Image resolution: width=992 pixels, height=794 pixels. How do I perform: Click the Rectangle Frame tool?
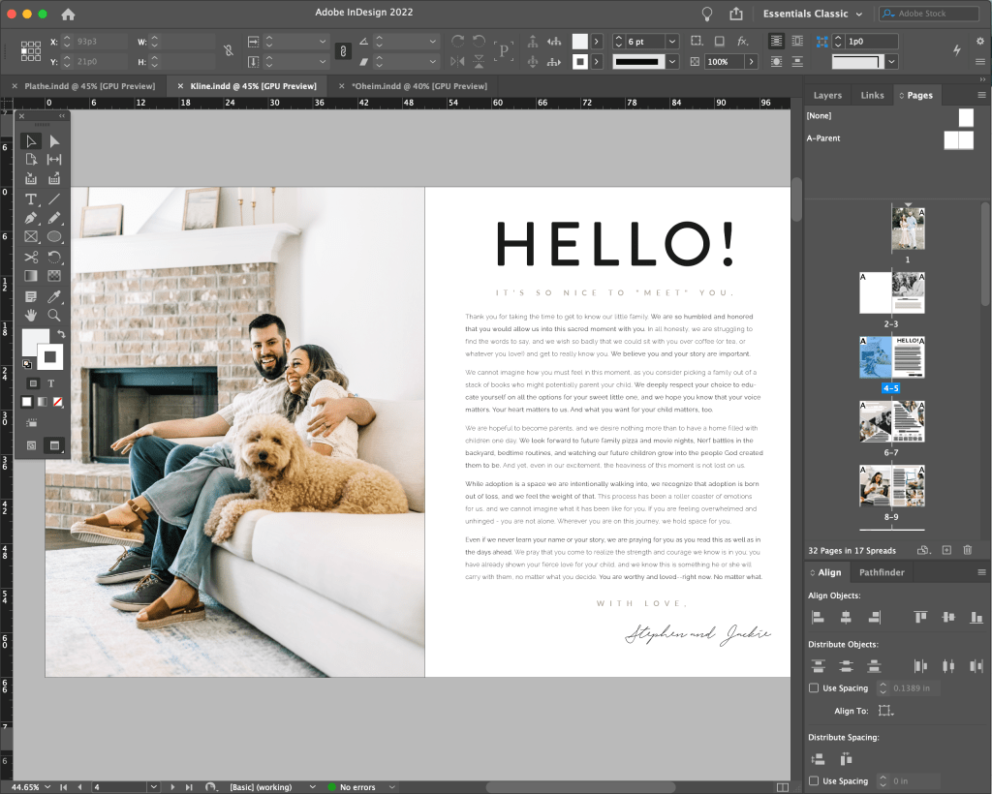coord(30,236)
